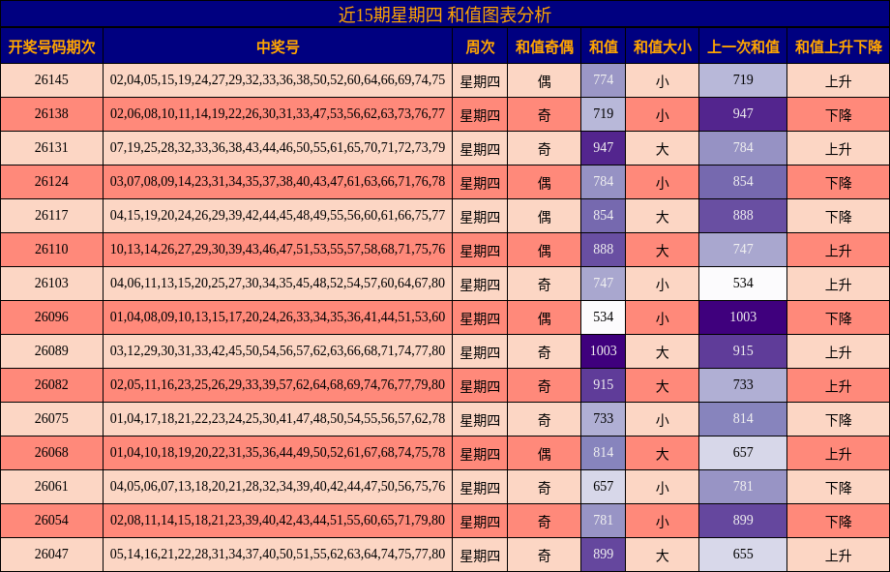The height and width of the screenshot is (572, 890).
Task: Select issue number 26103
Action: pos(51,283)
